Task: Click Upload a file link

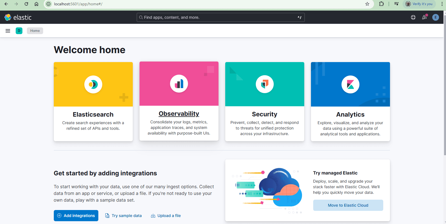Action: (x=166, y=216)
